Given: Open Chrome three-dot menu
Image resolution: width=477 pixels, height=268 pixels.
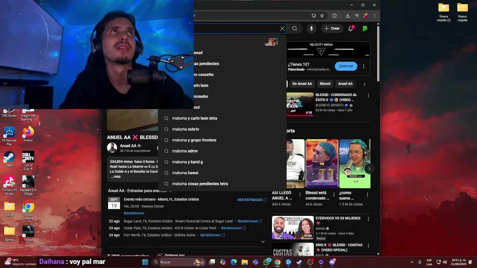Looking at the screenshot, I should 375,16.
